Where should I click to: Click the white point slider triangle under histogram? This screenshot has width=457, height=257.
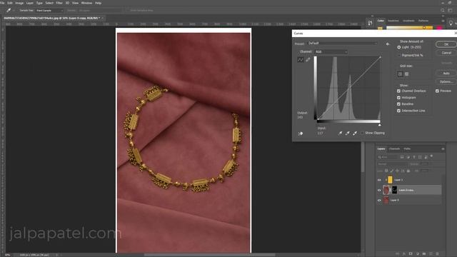click(x=379, y=125)
